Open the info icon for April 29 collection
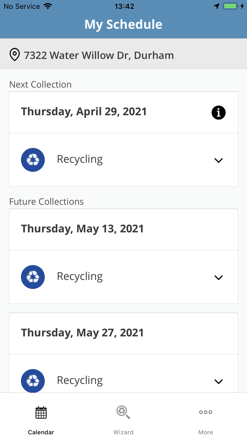 tap(218, 112)
